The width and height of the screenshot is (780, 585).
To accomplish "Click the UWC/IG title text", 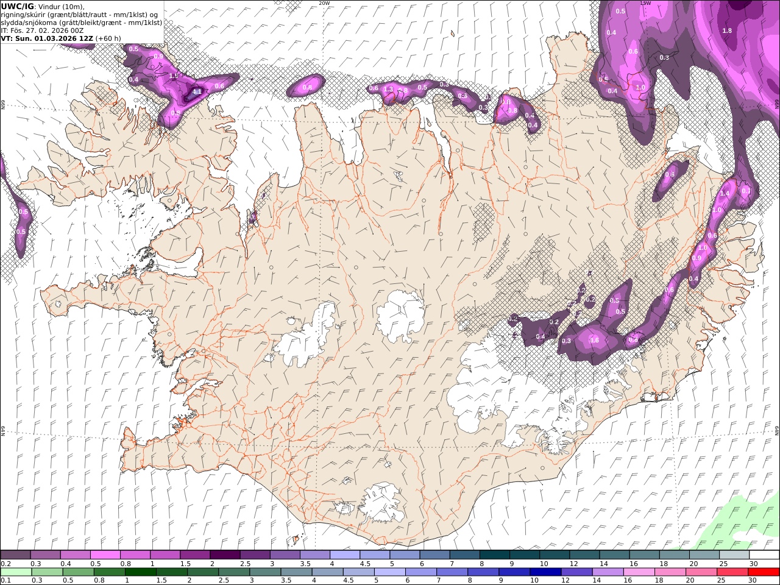I will (x=18, y=5).
